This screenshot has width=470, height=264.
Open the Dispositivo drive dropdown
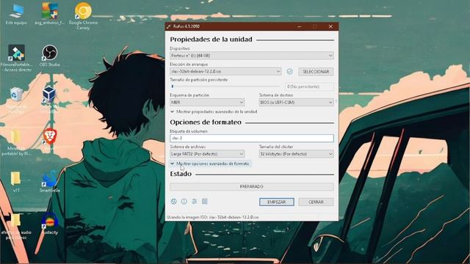point(251,56)
